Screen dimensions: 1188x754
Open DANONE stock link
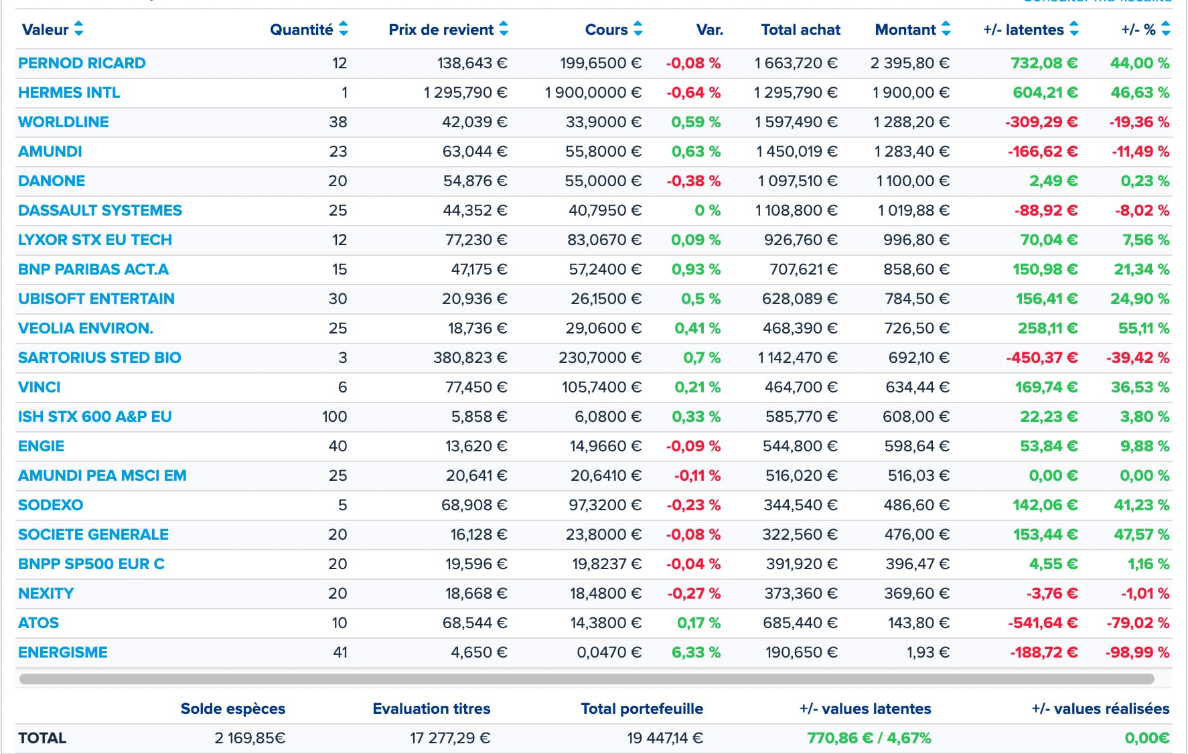[52, 181]
